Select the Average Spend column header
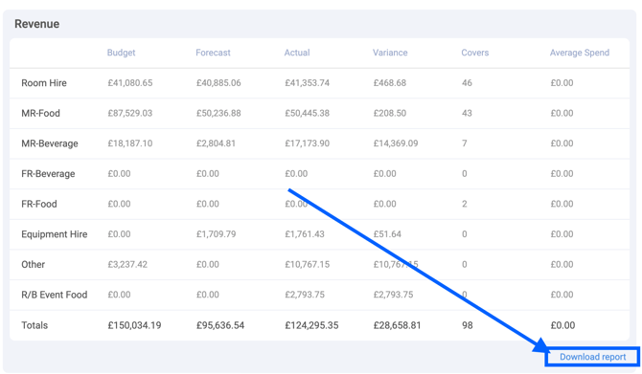 [x=580, y=53]
